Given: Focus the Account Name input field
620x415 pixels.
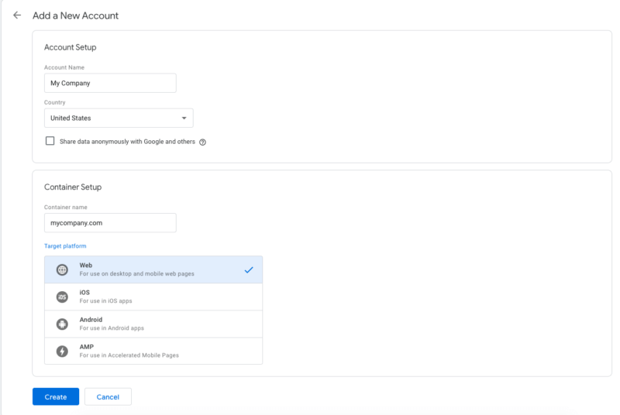Looking at the screenshot, I should pos(110,83).
